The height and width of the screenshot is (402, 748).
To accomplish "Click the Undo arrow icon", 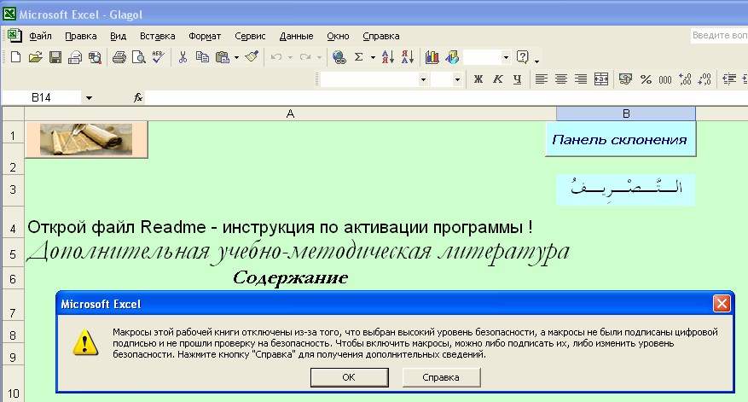I will pos(275,57).
